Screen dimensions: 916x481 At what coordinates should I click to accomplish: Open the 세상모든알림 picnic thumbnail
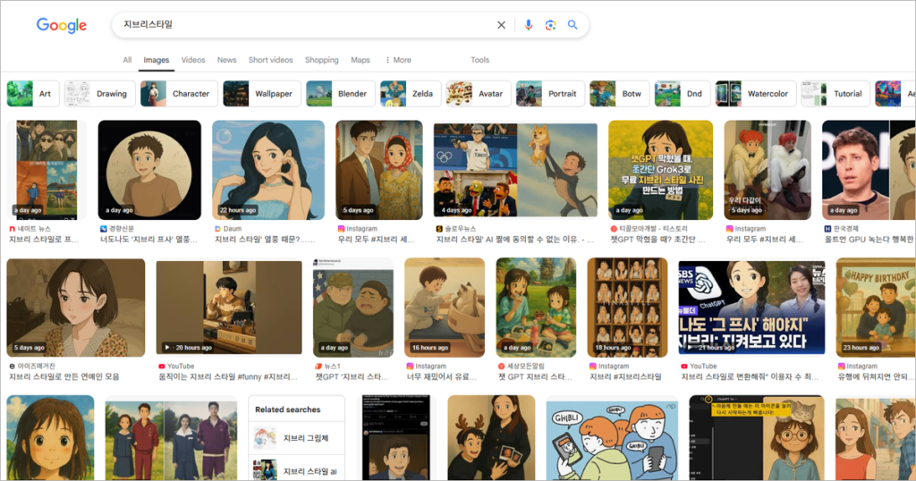click(x=537, y=308)
